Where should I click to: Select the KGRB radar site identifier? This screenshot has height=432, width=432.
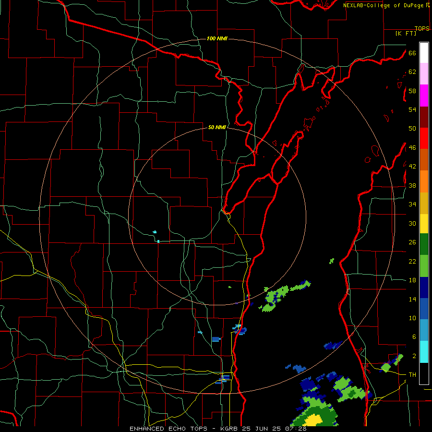[x=230, y=429]
